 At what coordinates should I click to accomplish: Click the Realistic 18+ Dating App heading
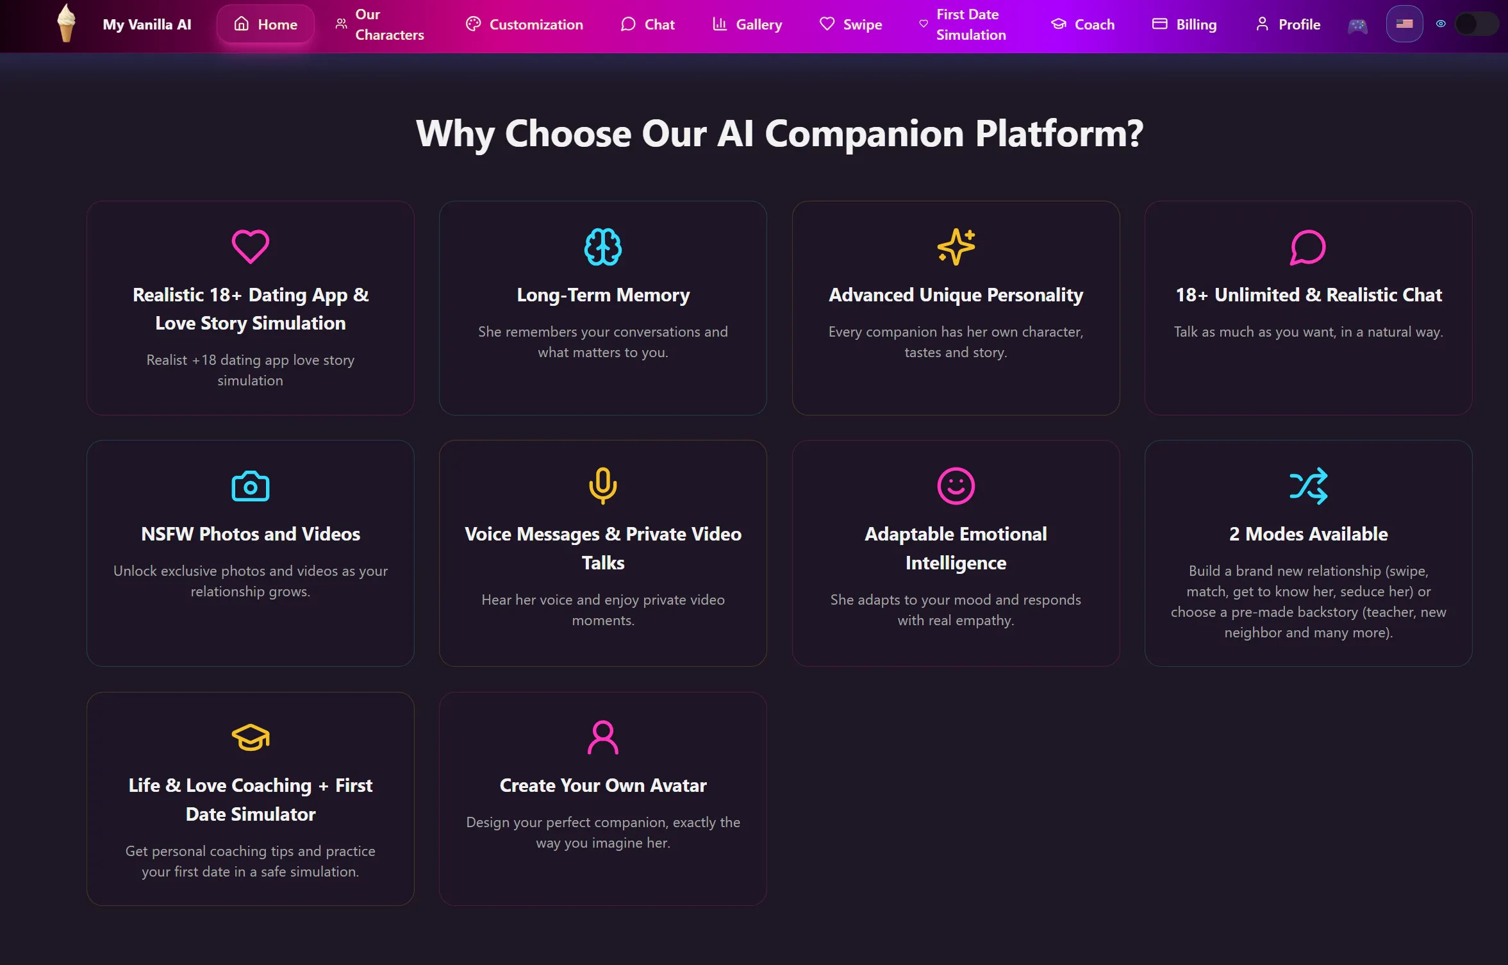[251, 309]
